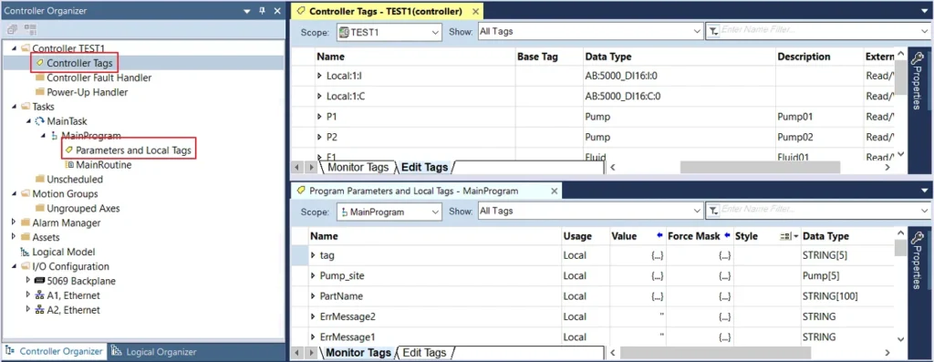Click the 5069 Backplane module icon
The image size is (934, 362).
click(x=40, y=281)
